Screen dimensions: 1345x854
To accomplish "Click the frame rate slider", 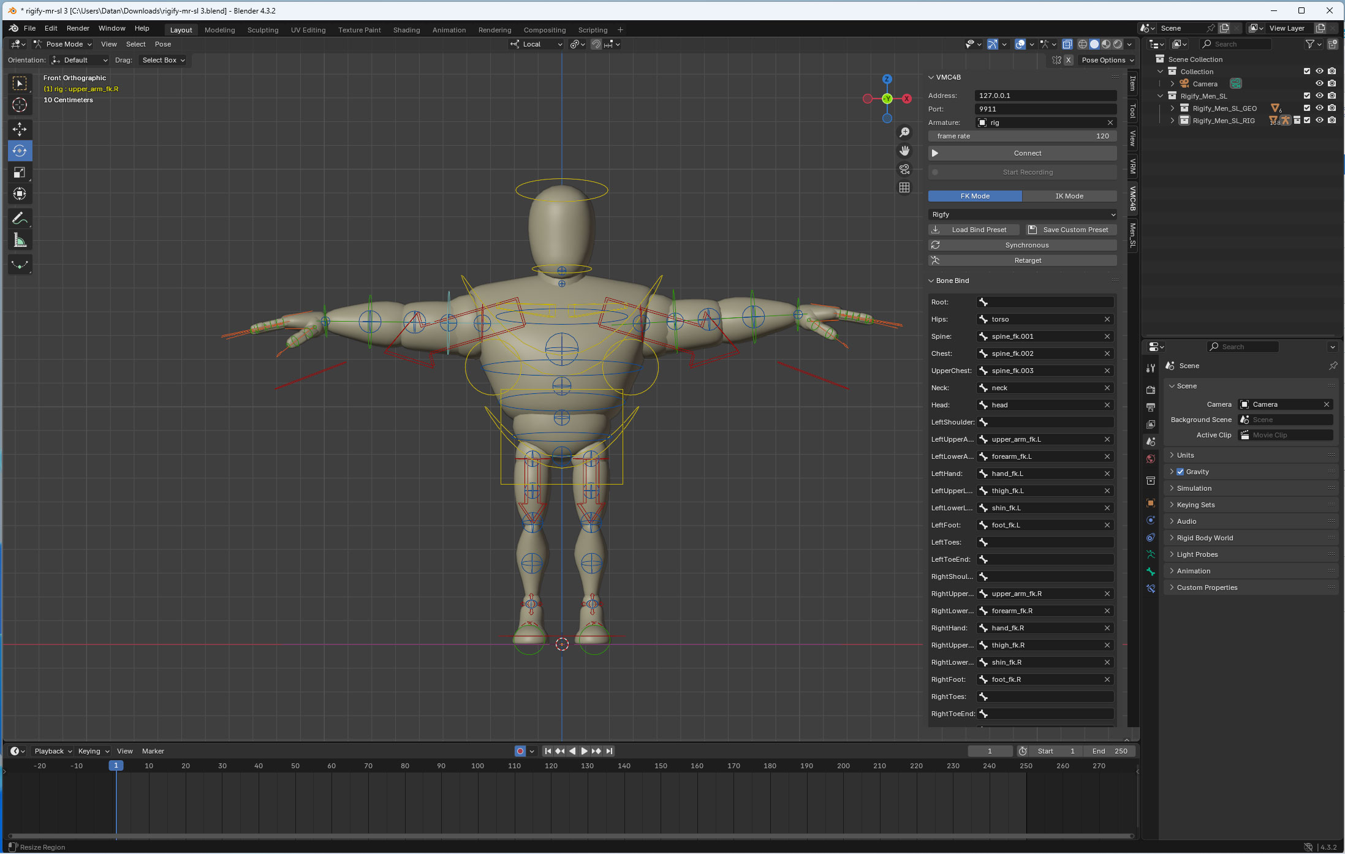I will [1022, 136].
